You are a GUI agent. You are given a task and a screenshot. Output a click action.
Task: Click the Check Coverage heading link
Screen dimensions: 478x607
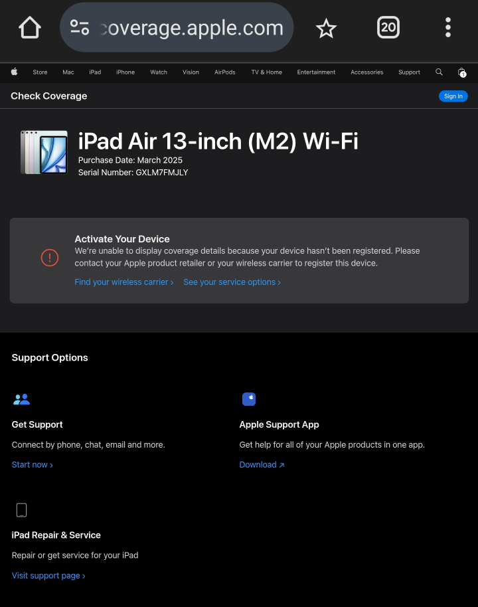48,96
